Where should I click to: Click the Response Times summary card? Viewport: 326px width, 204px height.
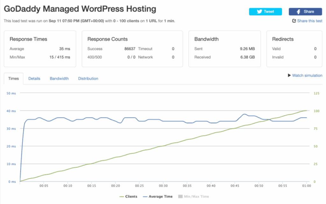pyautogui.click(x=40, y=49)
